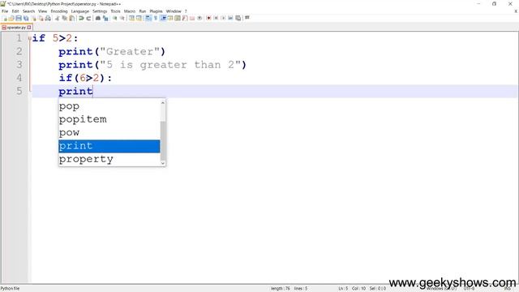Close the operator.py tab with its X
The image size is (519, 292).
[29, 28]
